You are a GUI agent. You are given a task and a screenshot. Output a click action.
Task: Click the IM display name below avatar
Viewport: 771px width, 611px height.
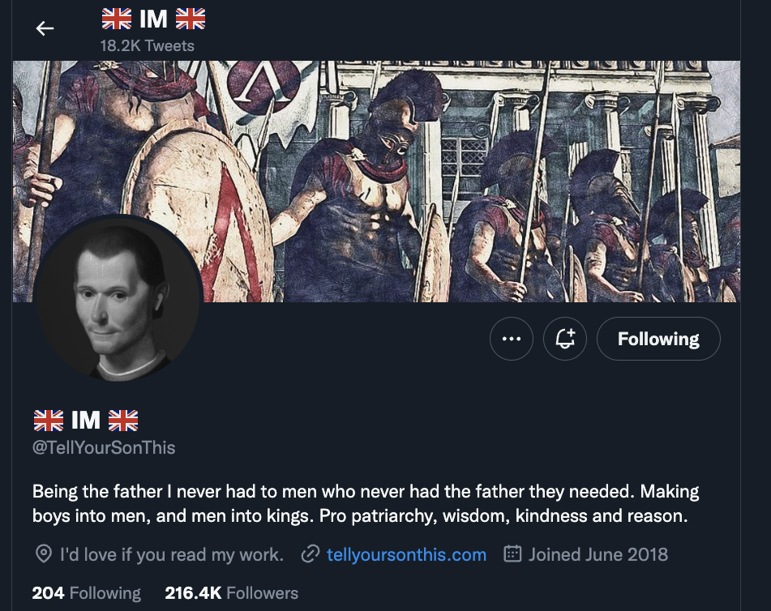click(x=86, y=420)
